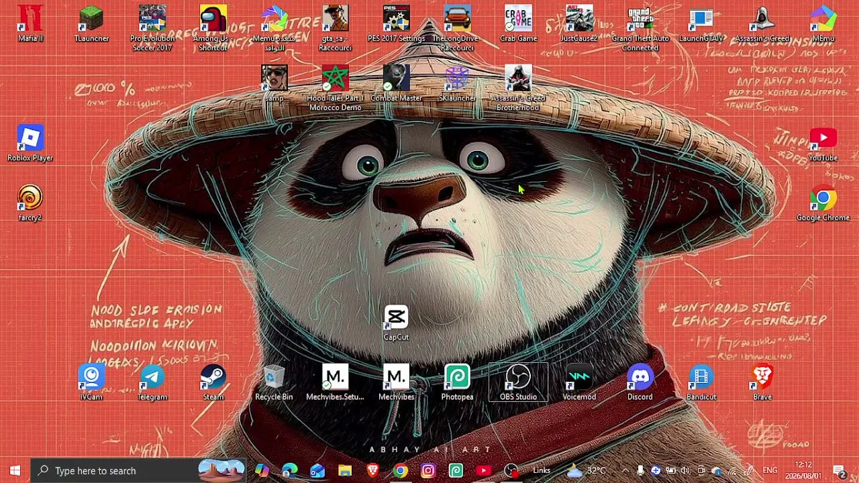This screenshot has width=859, height=483.
Task: Select the Steam desktop icon
Action: tap(213, 382)
